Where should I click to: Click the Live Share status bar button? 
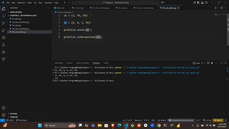point(22,120)
